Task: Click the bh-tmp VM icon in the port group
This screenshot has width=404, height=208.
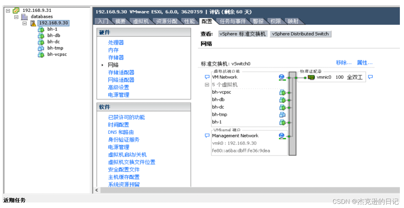Action: (282, 115)
